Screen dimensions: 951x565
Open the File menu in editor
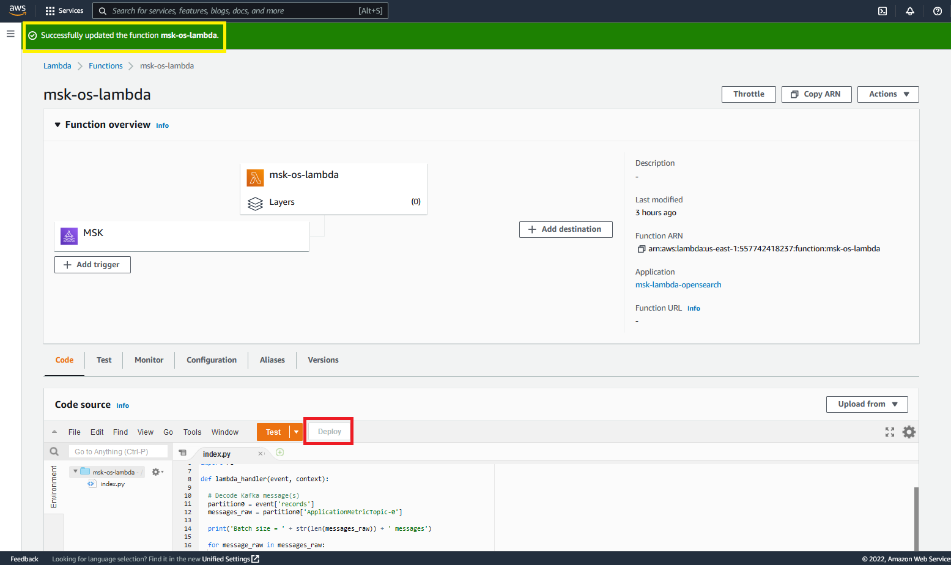(x=75, y=432)
